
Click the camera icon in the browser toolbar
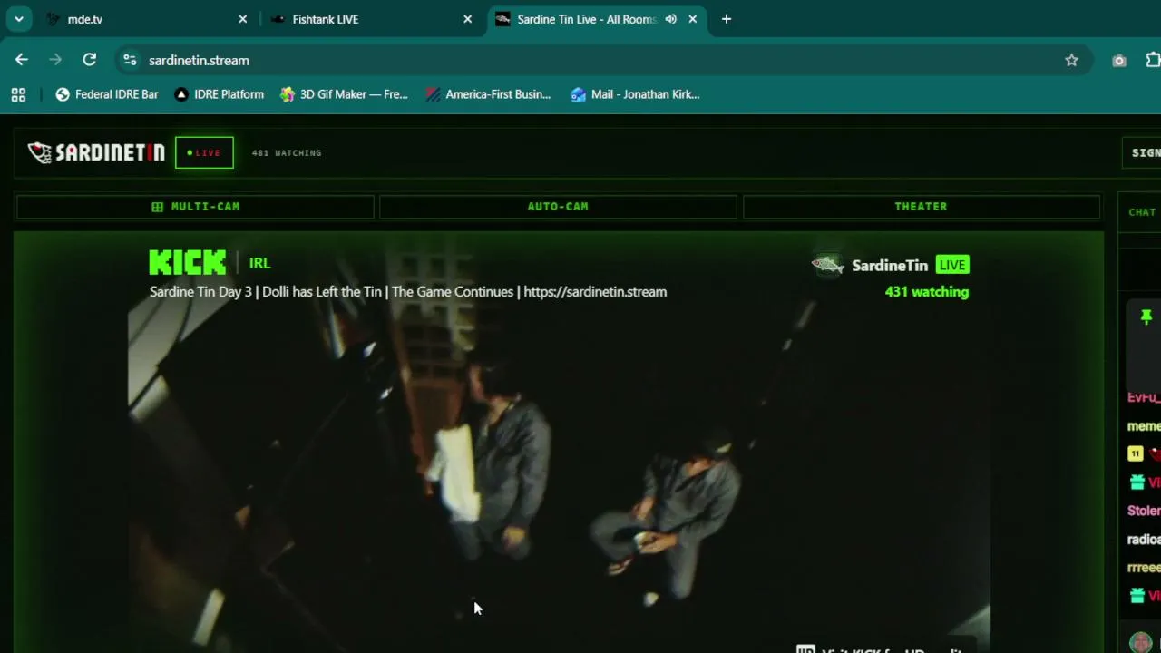[1119, 60]
